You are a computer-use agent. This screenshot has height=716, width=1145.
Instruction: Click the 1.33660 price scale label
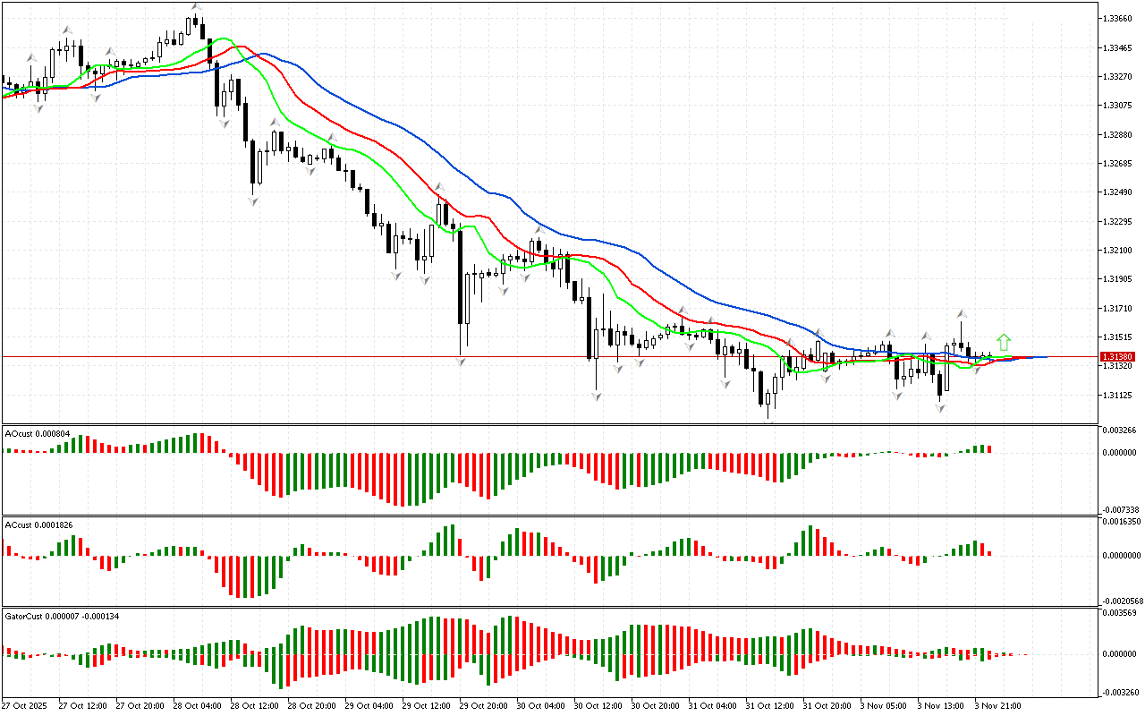pos(1118,18)
